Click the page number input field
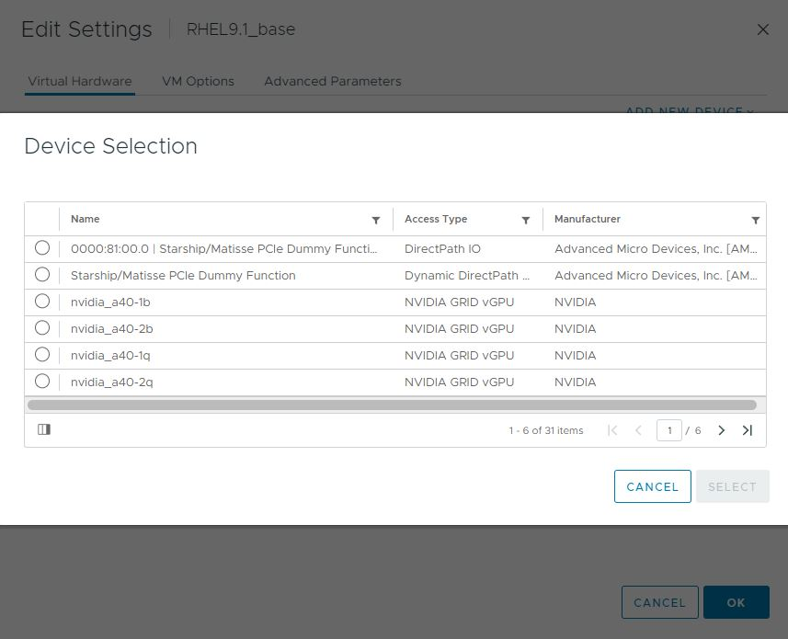This screenshot has width=788, height=639. [669, 429]
